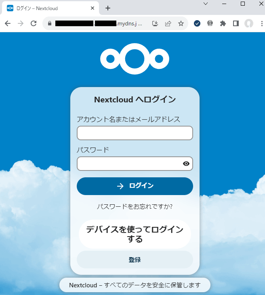Open the globe extension icon
265x295 pixels.
coord(210,23)
